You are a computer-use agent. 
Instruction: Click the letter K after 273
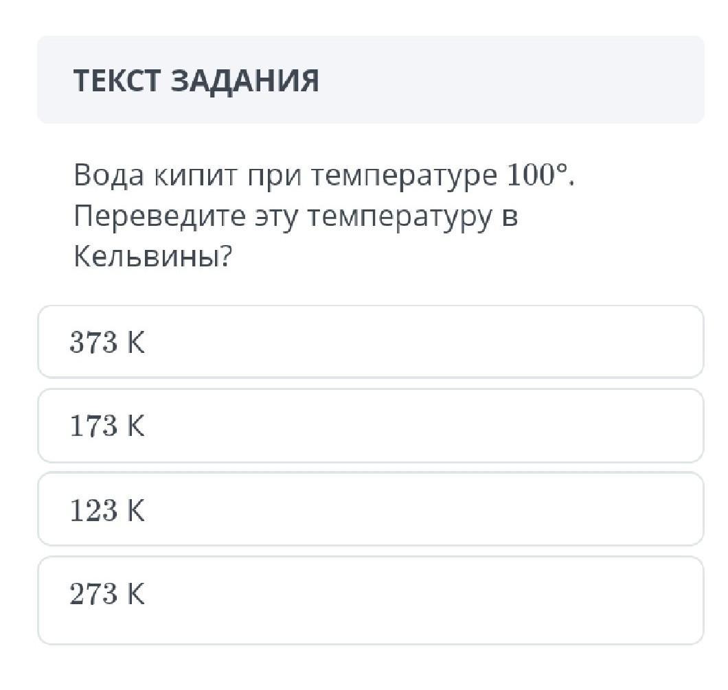(136, 594)
